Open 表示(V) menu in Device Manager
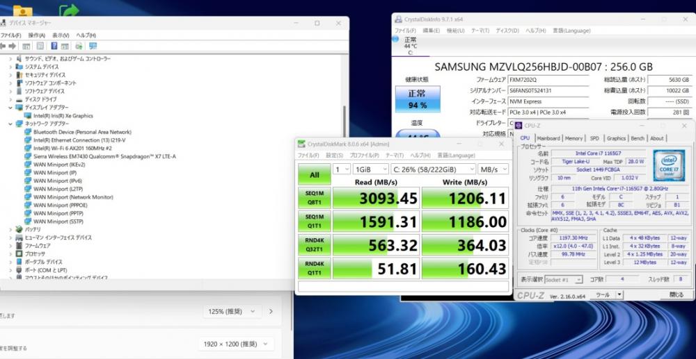Image resolution: width=696 pixels, height=359 pixels. (x=61, y=35)
